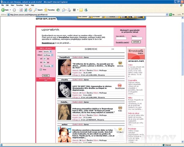Go to the Home page icon
This screenshot has width=184, height=147.
30,10
